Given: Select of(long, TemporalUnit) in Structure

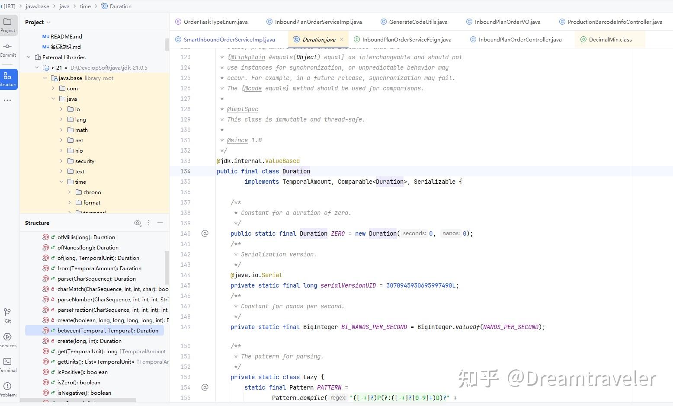Looking at the screenshot, I should pos(98,258).
